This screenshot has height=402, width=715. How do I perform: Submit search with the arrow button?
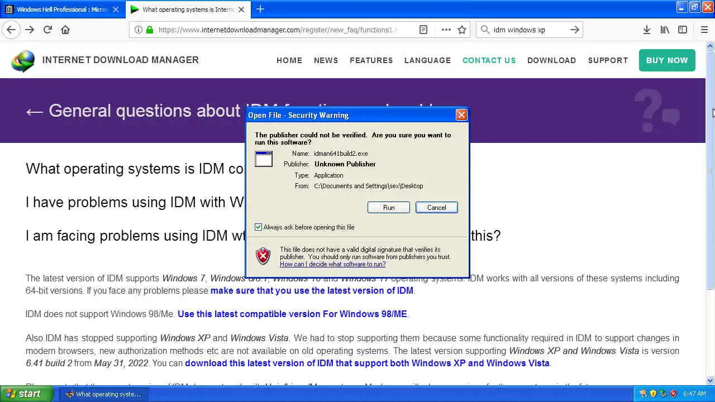pyautogui.click(x=574, y=30)
